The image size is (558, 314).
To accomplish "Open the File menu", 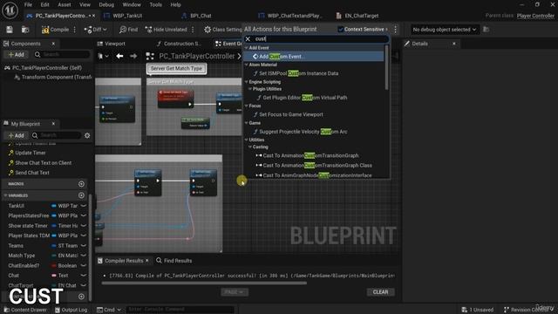I will (28, 4).
